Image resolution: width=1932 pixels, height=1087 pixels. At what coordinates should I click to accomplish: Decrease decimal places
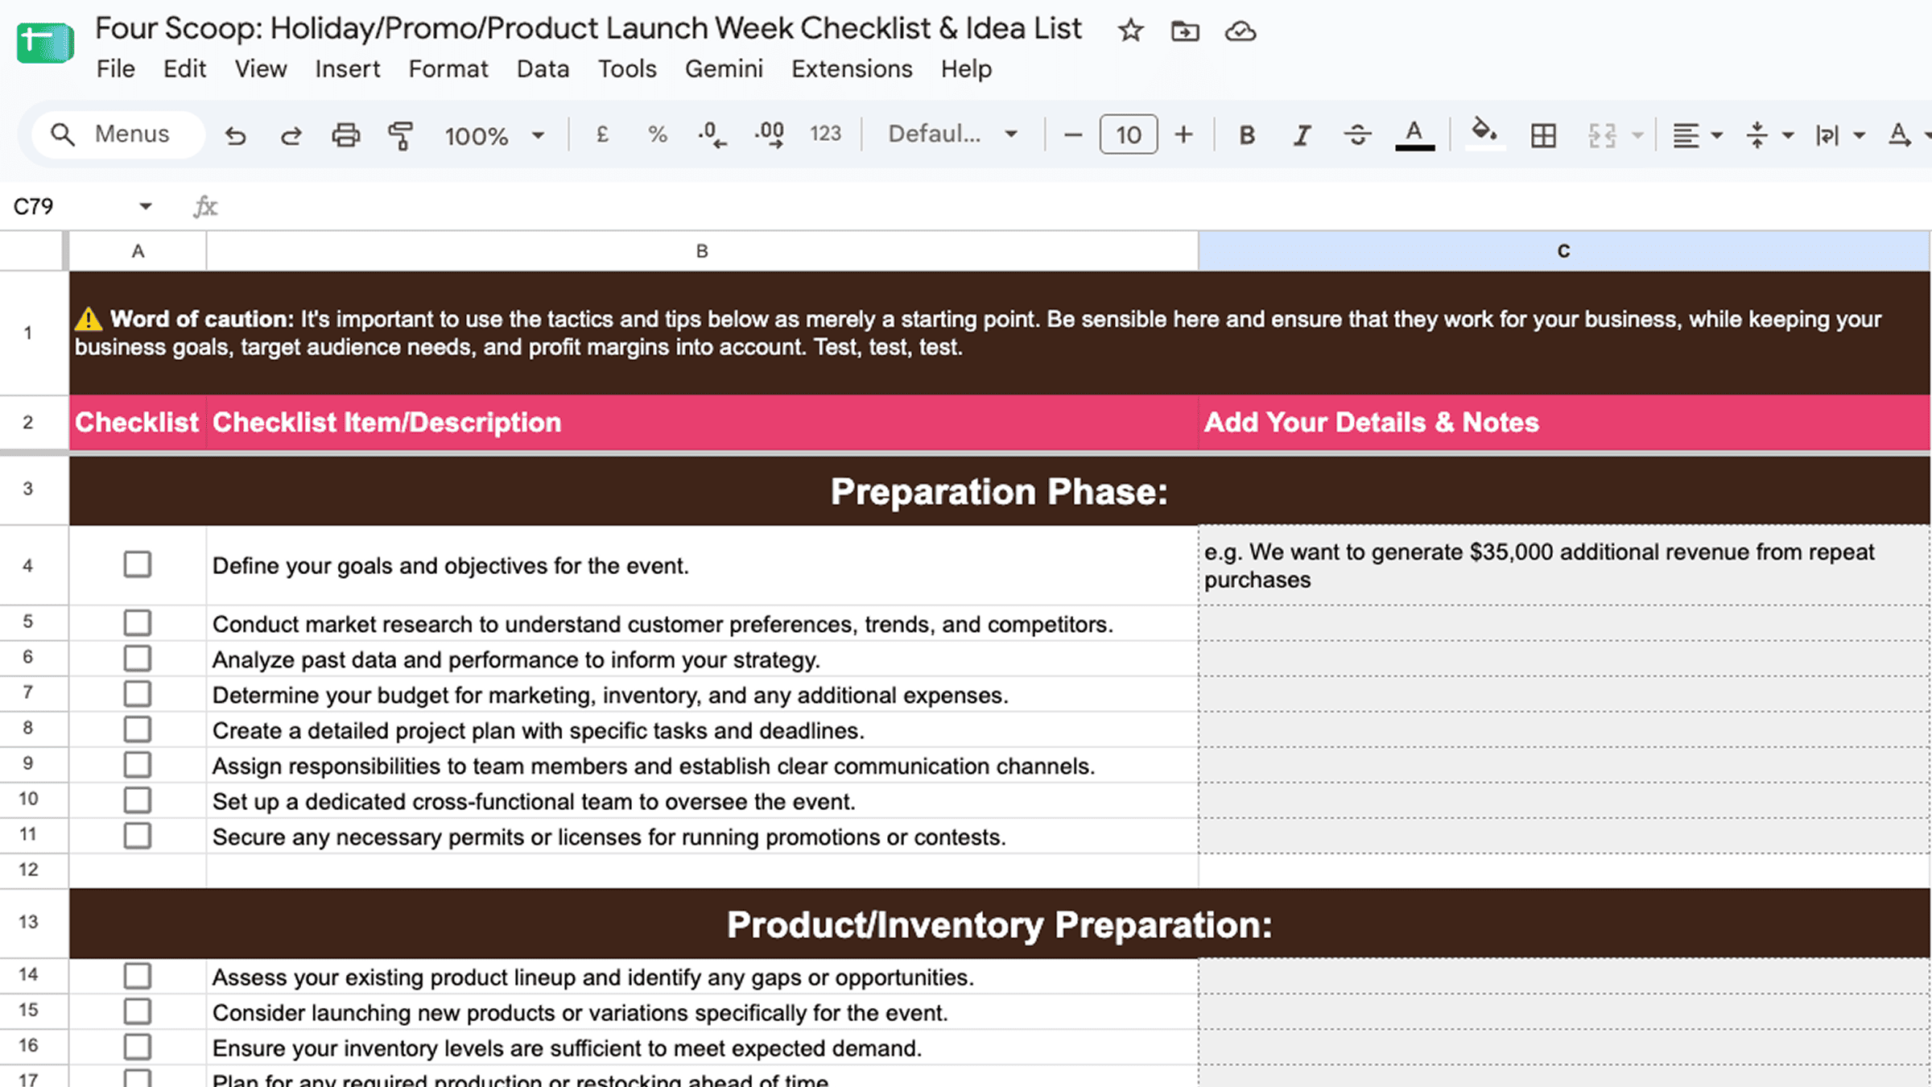click(712, 134)
